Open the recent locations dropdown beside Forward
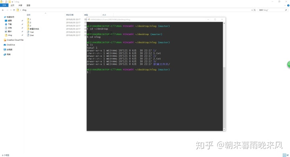Viewport: 290px width, 157px height. (x=11, y=10)
